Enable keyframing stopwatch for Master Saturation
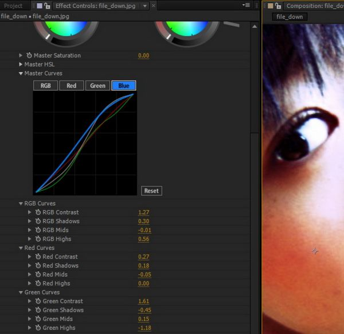Image resolution: width=344 pixels, height=334 pixels. tap(29, 56)
